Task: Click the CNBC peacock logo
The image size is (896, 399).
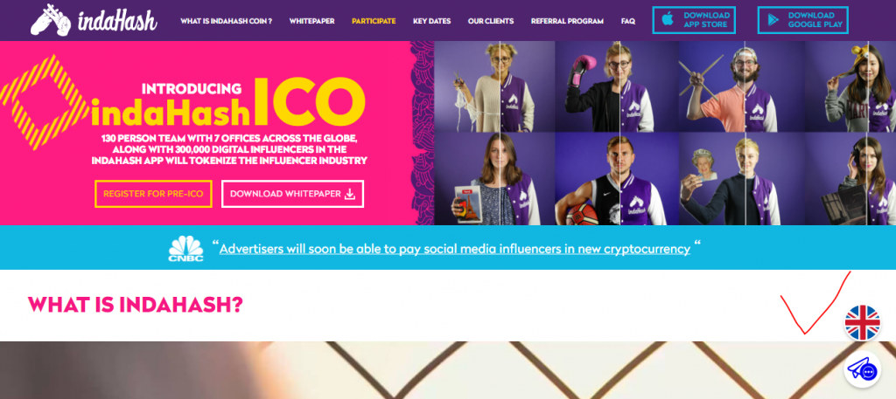Action: (185, 249)
